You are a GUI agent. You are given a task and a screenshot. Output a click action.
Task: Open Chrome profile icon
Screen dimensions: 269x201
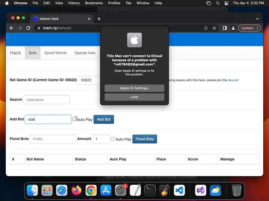pyautogui.click(x=233, y=28)
